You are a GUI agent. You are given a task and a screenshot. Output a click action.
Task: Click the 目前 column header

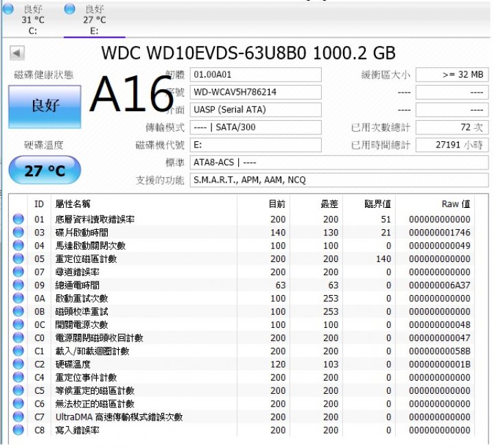coord(277,204)
